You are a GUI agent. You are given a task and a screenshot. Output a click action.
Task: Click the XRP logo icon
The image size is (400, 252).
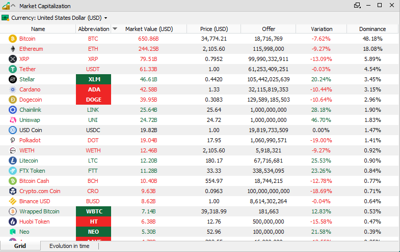pyautogui.click(x=13, y=59)
